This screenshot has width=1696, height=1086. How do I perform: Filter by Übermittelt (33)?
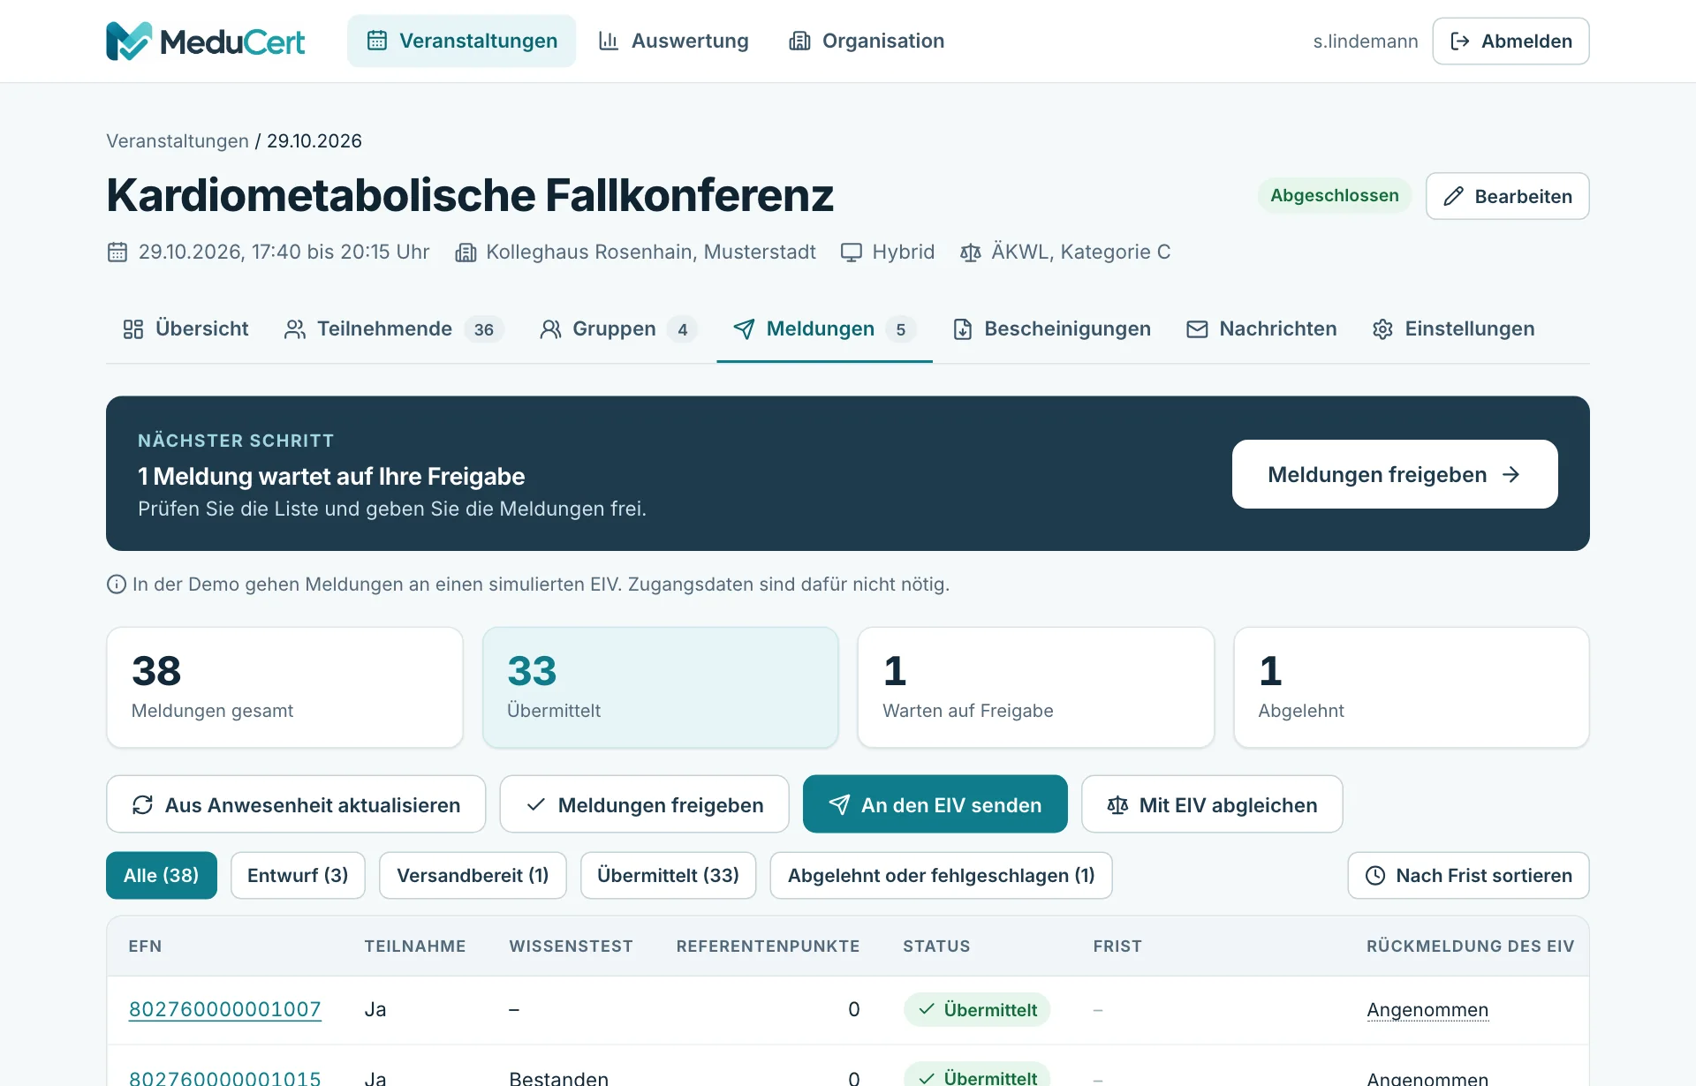coord(668,876)
